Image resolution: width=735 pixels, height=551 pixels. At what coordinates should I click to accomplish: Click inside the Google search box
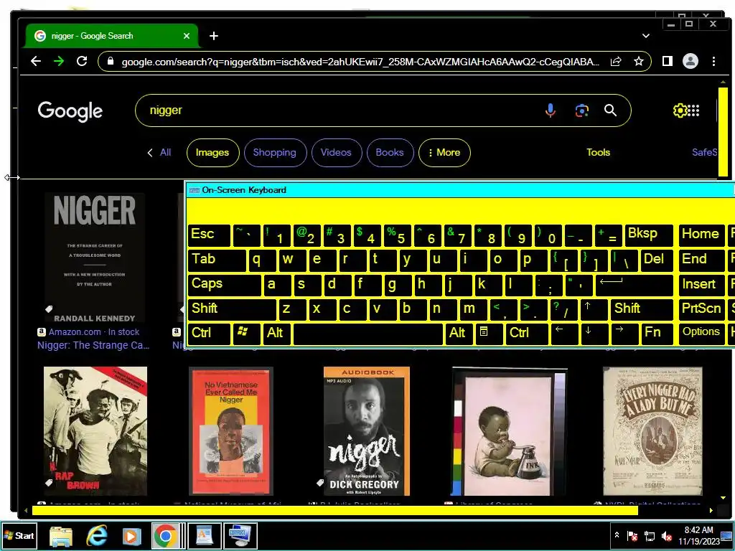[x=342, y=110]
